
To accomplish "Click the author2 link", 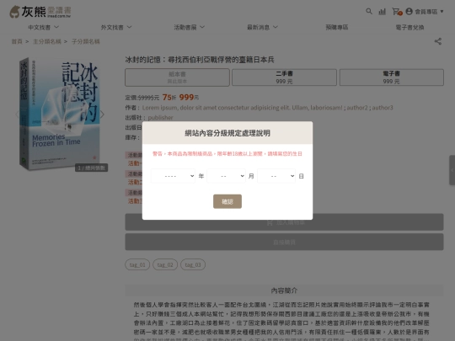I will (357, 108).
